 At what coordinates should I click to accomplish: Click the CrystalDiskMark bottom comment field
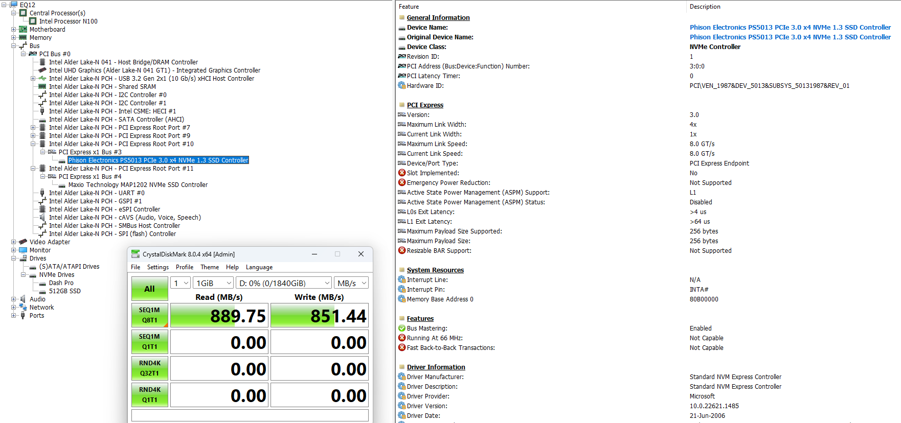[250, 415]
